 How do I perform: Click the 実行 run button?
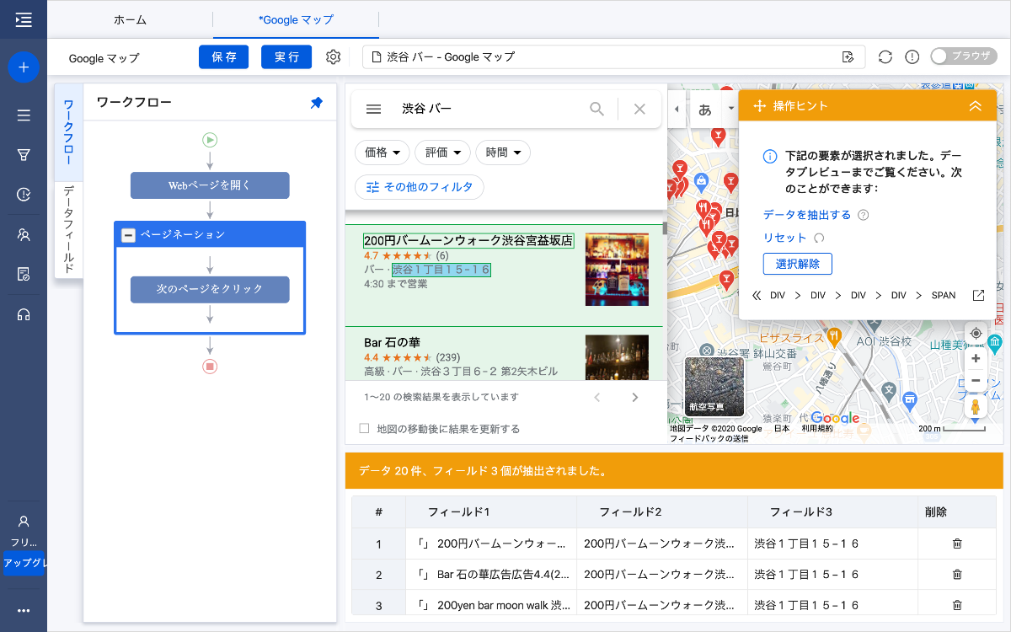286,56
